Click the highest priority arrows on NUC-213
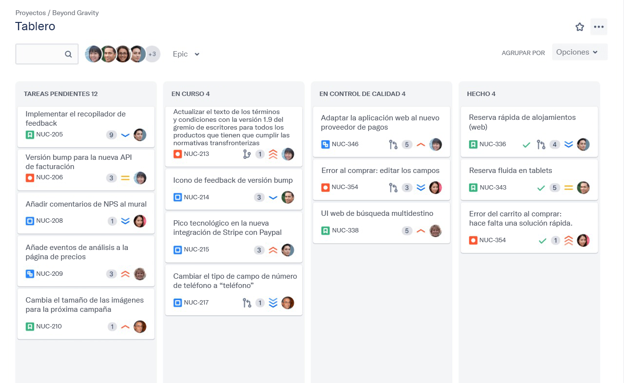The height and width of the screenshot is (383, 624). [x=273, y=154]
